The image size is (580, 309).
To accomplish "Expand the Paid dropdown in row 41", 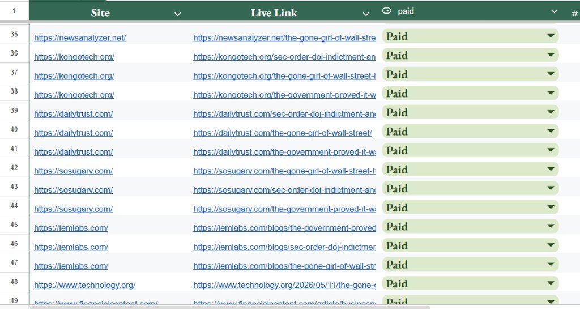I will click(x=551, y=150).
